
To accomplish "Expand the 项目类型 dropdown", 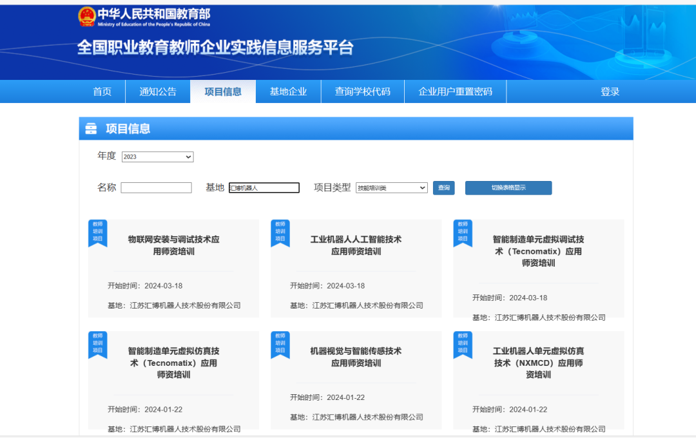I will click(x=391, y=188).
